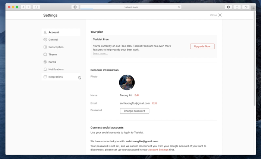This screenshot has height=159, width=261.
Task: Switch to the Subscription section
Action: 61,47
